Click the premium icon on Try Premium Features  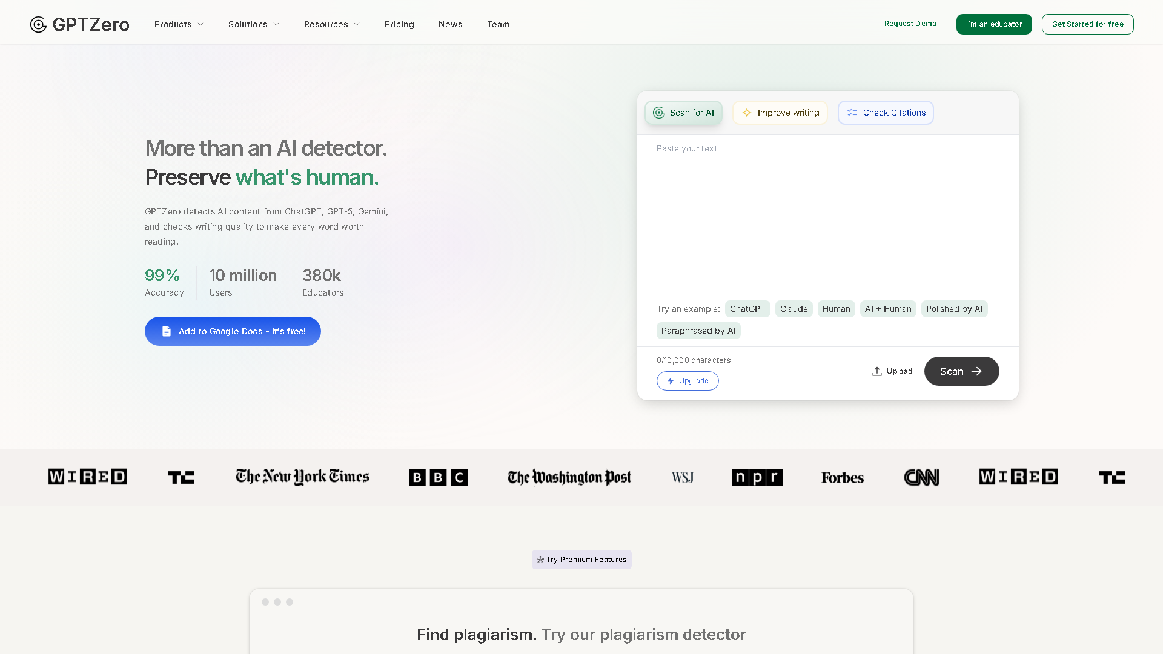(540, 560)
